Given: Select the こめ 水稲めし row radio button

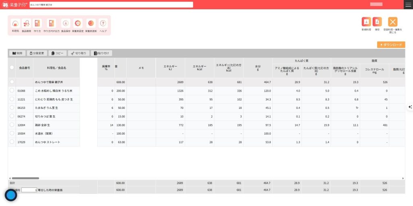Looking at the screenshot, I should pos(12,91).
